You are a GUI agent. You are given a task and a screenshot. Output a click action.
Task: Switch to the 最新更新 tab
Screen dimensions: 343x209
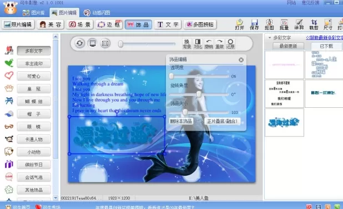(288, 46)
